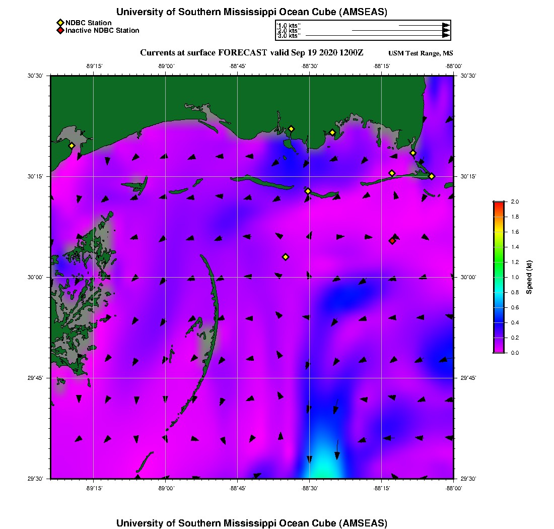Click the Currents at surface FORECAST title
Screen dimensions: 554x529
point(251,53)
